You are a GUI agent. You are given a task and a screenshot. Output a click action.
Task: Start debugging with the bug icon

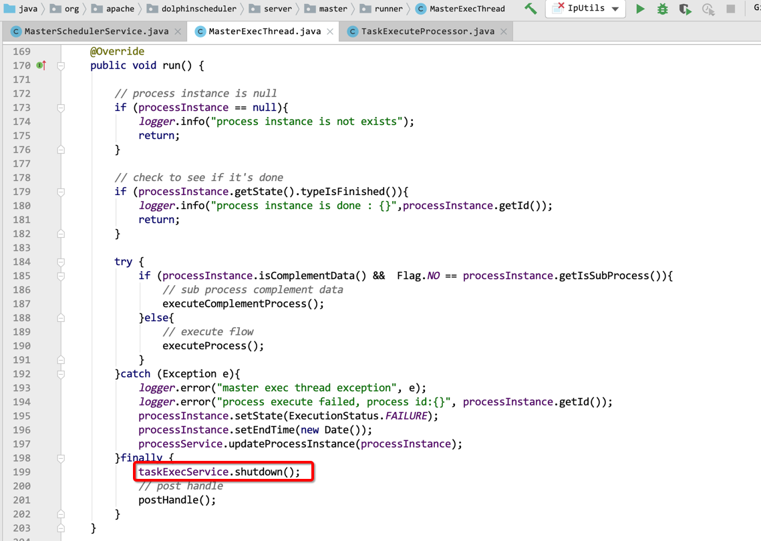pos(663,8)
